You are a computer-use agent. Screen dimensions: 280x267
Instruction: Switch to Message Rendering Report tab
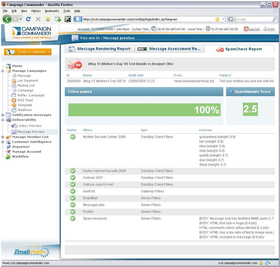(x=100, y=49)
